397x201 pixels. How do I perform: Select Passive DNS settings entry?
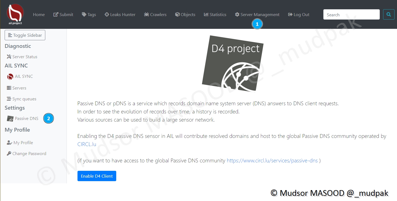23,119
